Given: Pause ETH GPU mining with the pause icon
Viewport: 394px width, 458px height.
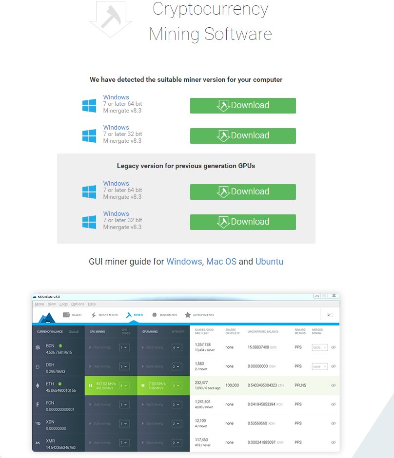Looking at the screenshot, I should [x=143, y=385].
